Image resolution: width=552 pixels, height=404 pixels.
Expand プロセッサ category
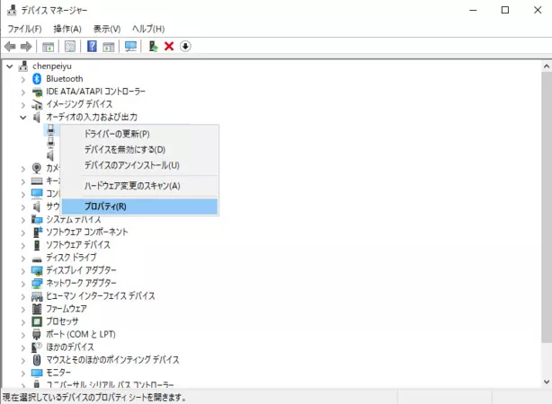coord(23,321)
